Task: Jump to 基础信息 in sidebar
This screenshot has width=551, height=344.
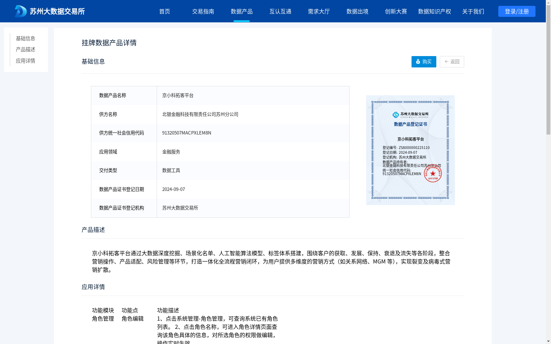Action: pyautogui.click(x=25, y=38)
